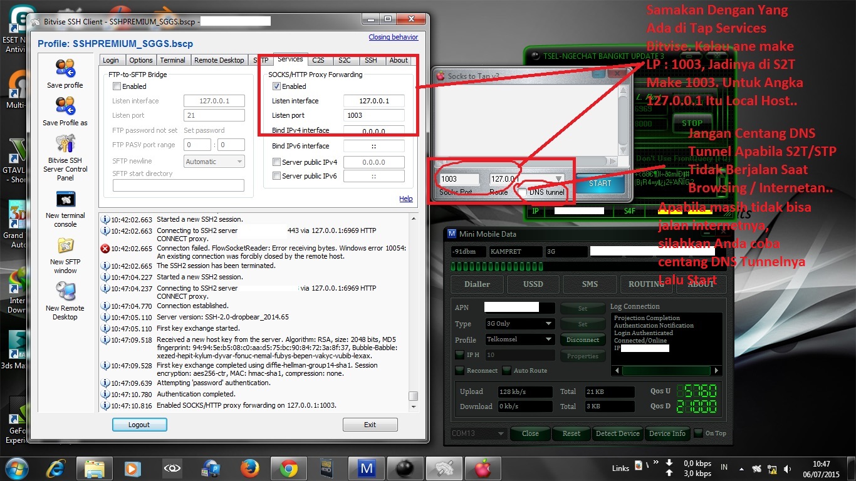856x481 pixels.
Task: Click Disconnect in Mini Mobile Data
Action: pyautogui.click(x=583, y=339)
